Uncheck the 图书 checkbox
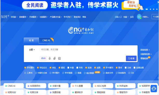The width and height of the screenshot is (159, 95). tap(117, 68)
